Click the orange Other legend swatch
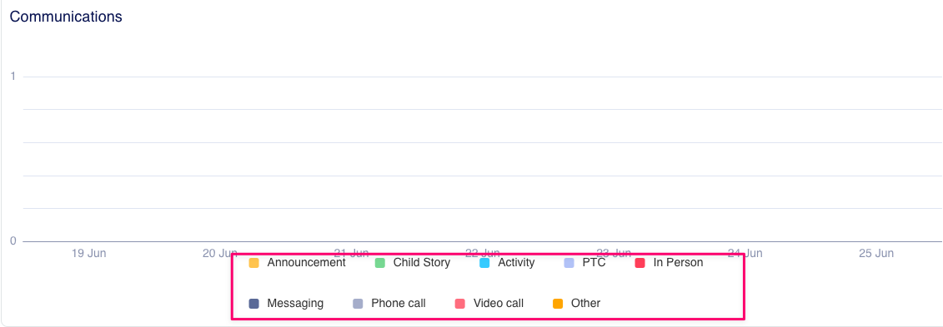This screenshot has height=327, width=943. click(558, 304)
